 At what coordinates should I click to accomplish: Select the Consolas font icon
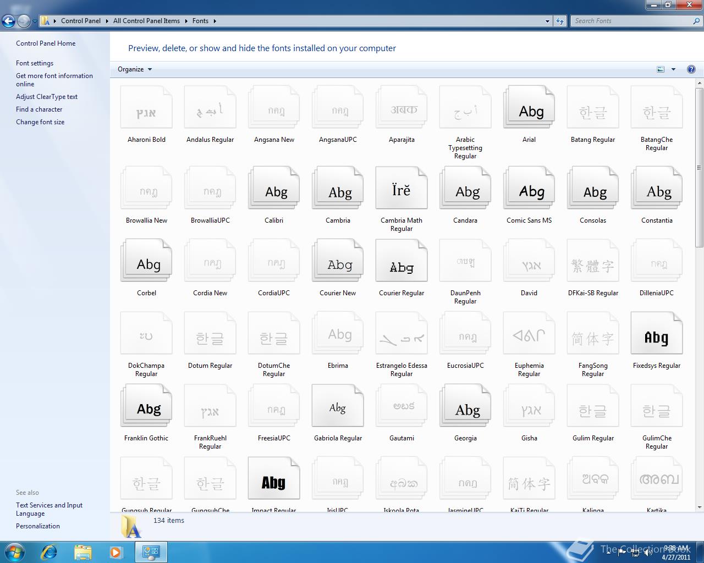point(593,188)
